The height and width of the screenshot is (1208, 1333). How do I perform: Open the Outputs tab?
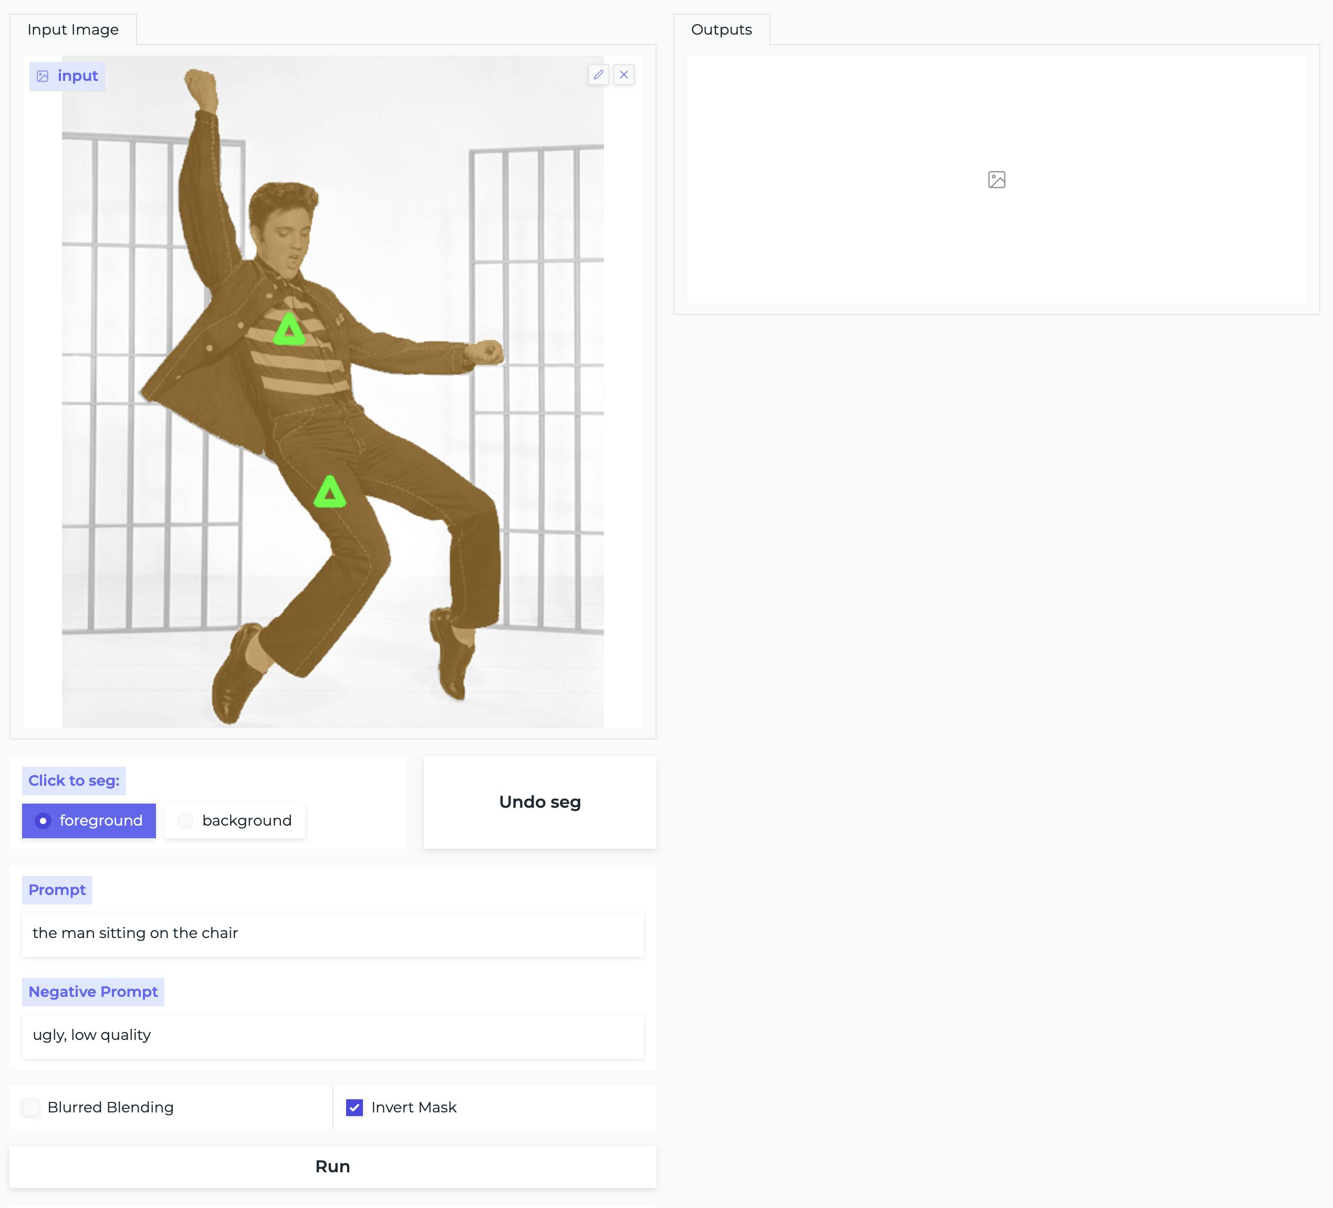pyautogui.click(x=721, y=30)
